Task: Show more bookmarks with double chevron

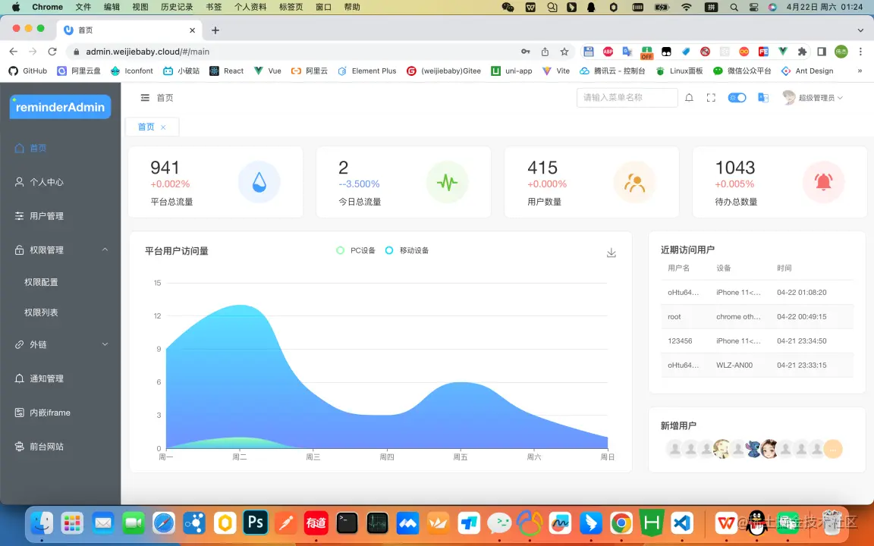Action: (860, 71)
